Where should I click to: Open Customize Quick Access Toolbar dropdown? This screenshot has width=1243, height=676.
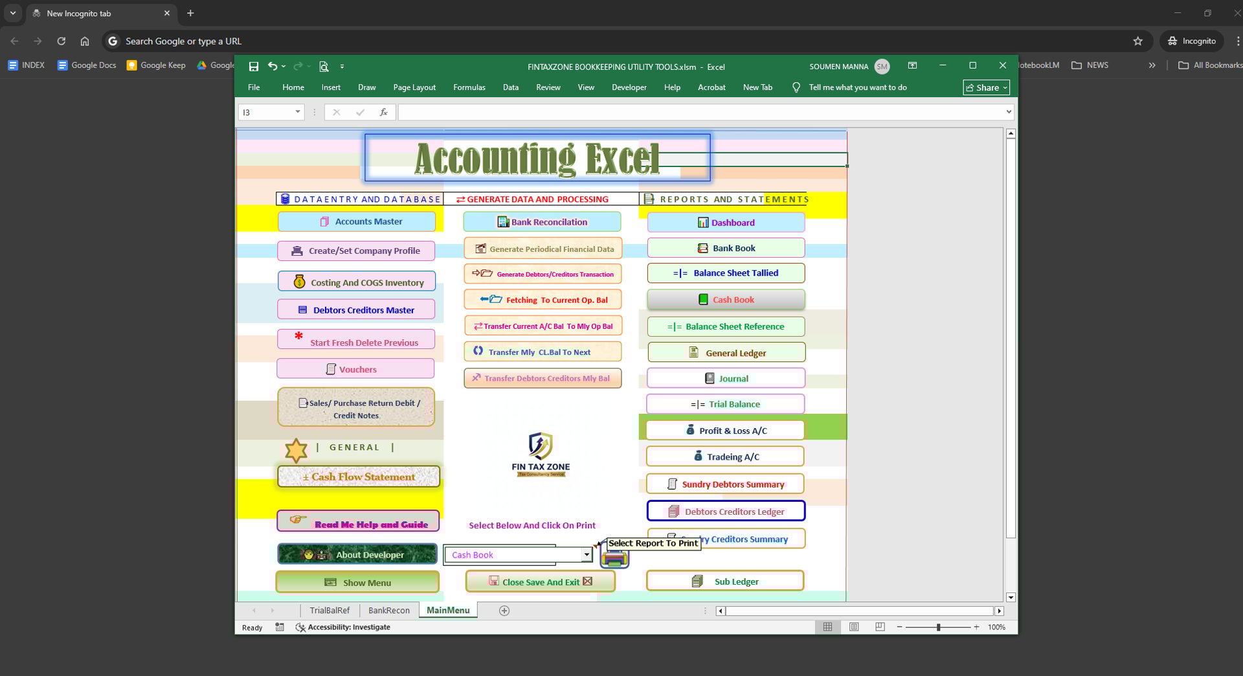pos(342,67)
